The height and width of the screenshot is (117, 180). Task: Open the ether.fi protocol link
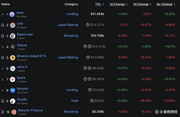tap(22, 67)
